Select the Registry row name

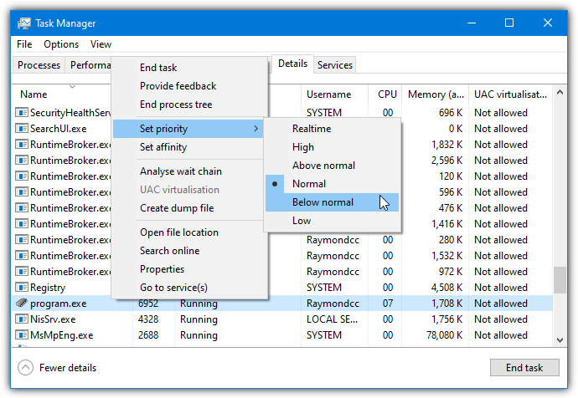pos(48,288)
